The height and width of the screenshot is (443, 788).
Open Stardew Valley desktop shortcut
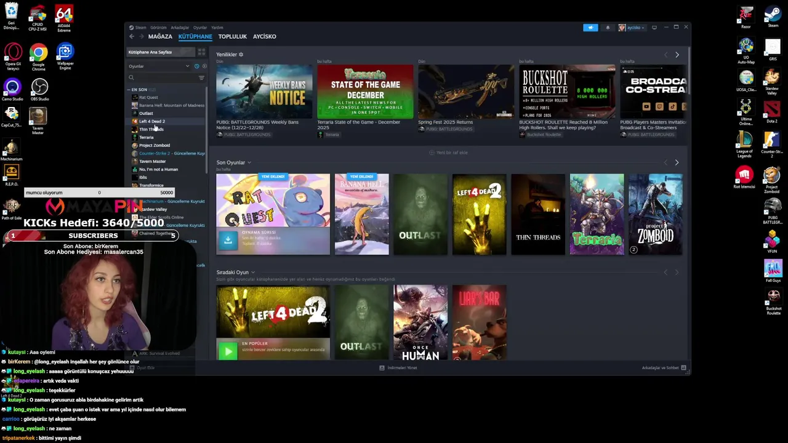(x=772, y=82)
